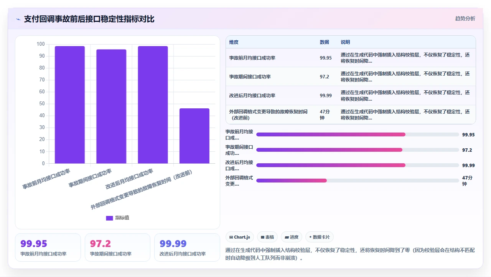Open the 趋势分析 label in header
This screenshot has height=277, width=491.
pos(465,18)
